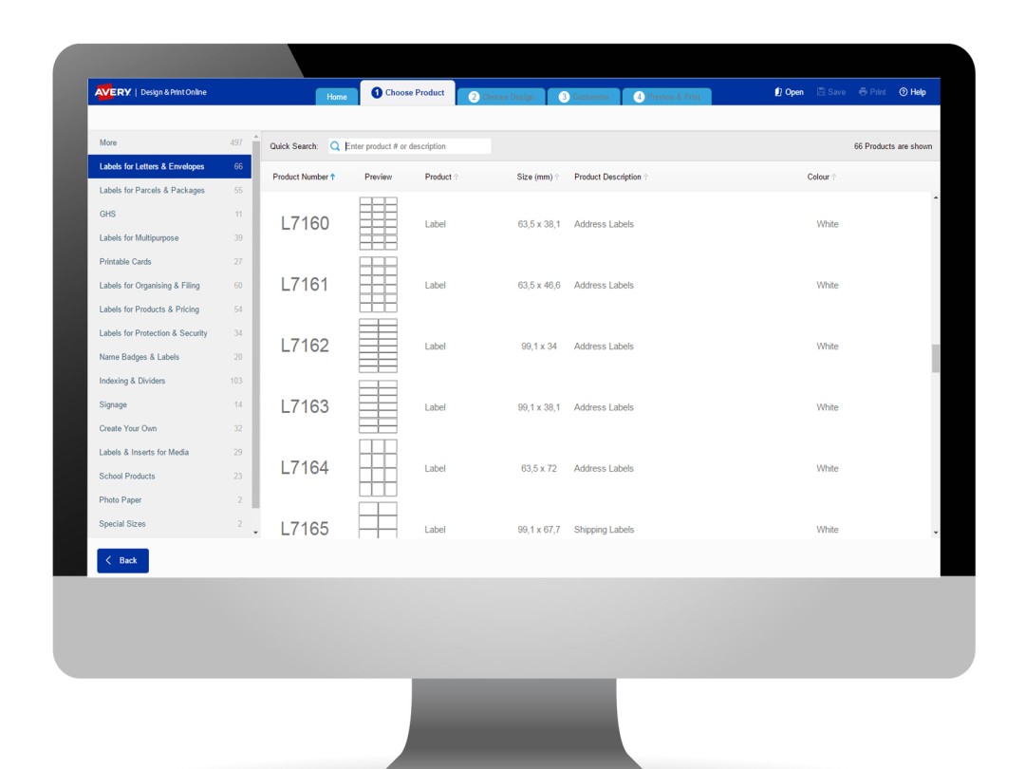Select the L7162 label preview thumbnail
The image size is (1025, 769).
[378, 346]
